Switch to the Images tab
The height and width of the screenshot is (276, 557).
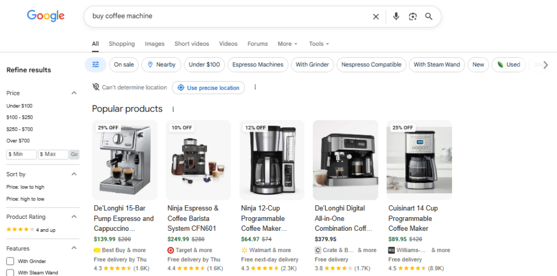[x=154, y=44]
